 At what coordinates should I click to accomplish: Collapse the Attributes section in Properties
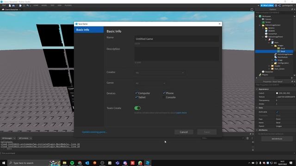(x=257, y=130)
